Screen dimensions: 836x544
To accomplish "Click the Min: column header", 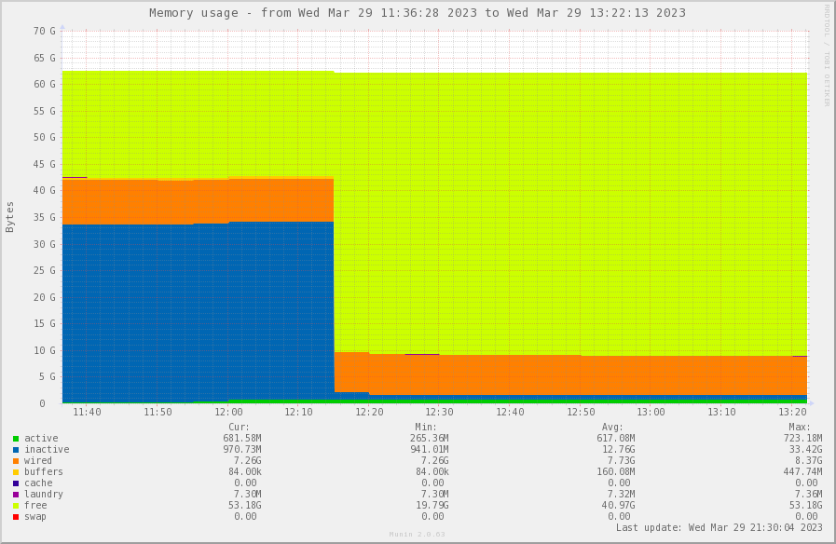I will 425,427.
